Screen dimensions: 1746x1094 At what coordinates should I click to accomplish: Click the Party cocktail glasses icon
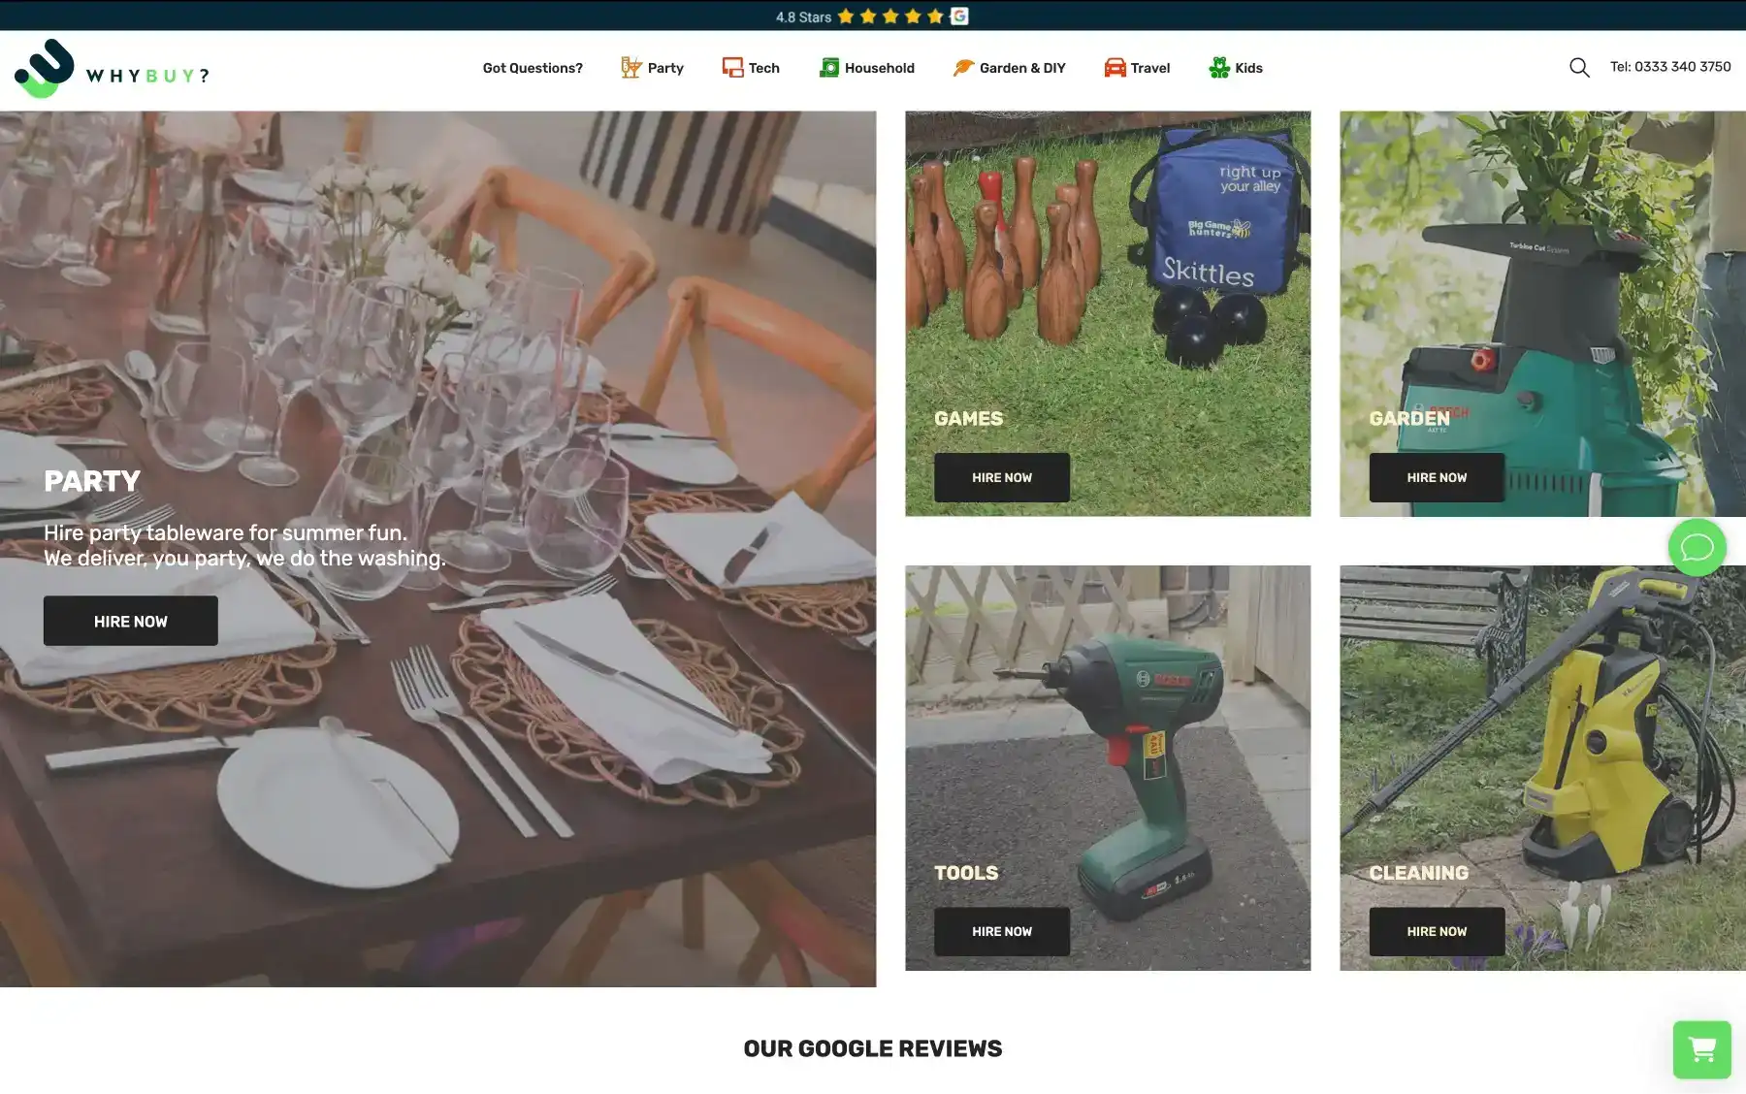(x=630, y=67)
